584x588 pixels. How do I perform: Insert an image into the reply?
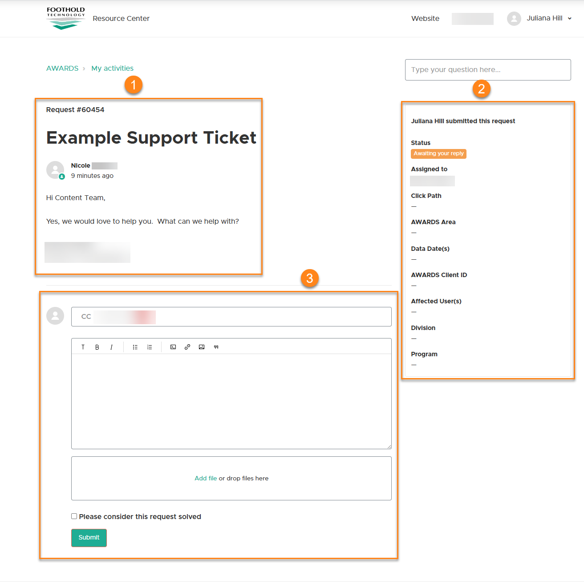click(x=202, y=347)
